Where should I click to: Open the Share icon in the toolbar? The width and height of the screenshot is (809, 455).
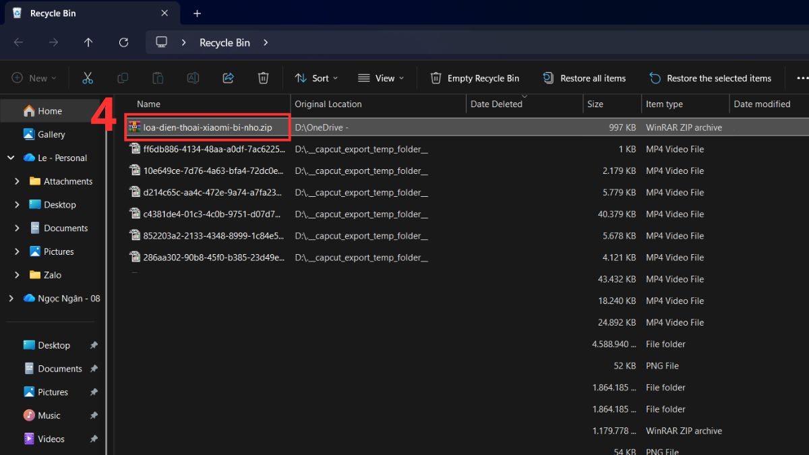pyautogui.click(x=228, y=78)
